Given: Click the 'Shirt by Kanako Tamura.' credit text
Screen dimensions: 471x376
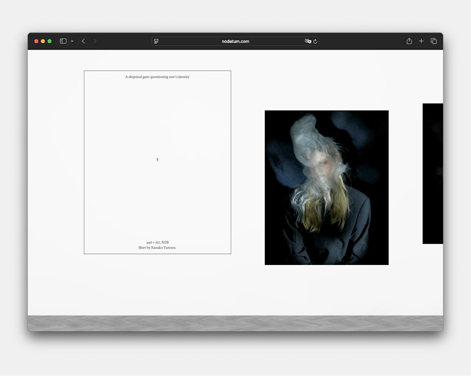Looking at the screenshot, I should (157, 248).
